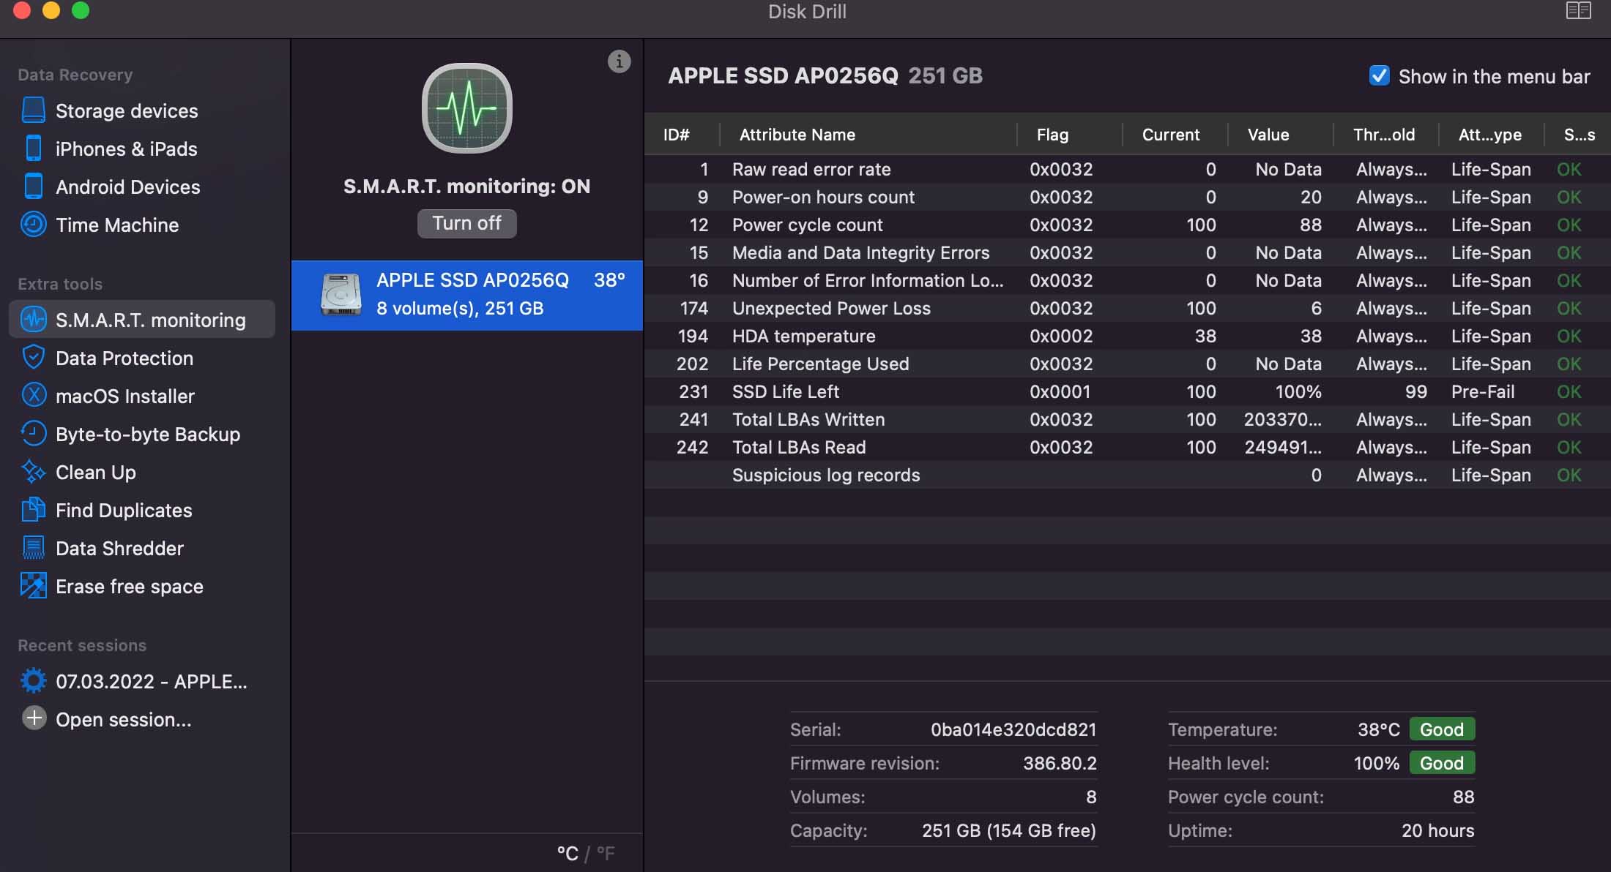Select the Time Machine sidebar item

point(116,225)
